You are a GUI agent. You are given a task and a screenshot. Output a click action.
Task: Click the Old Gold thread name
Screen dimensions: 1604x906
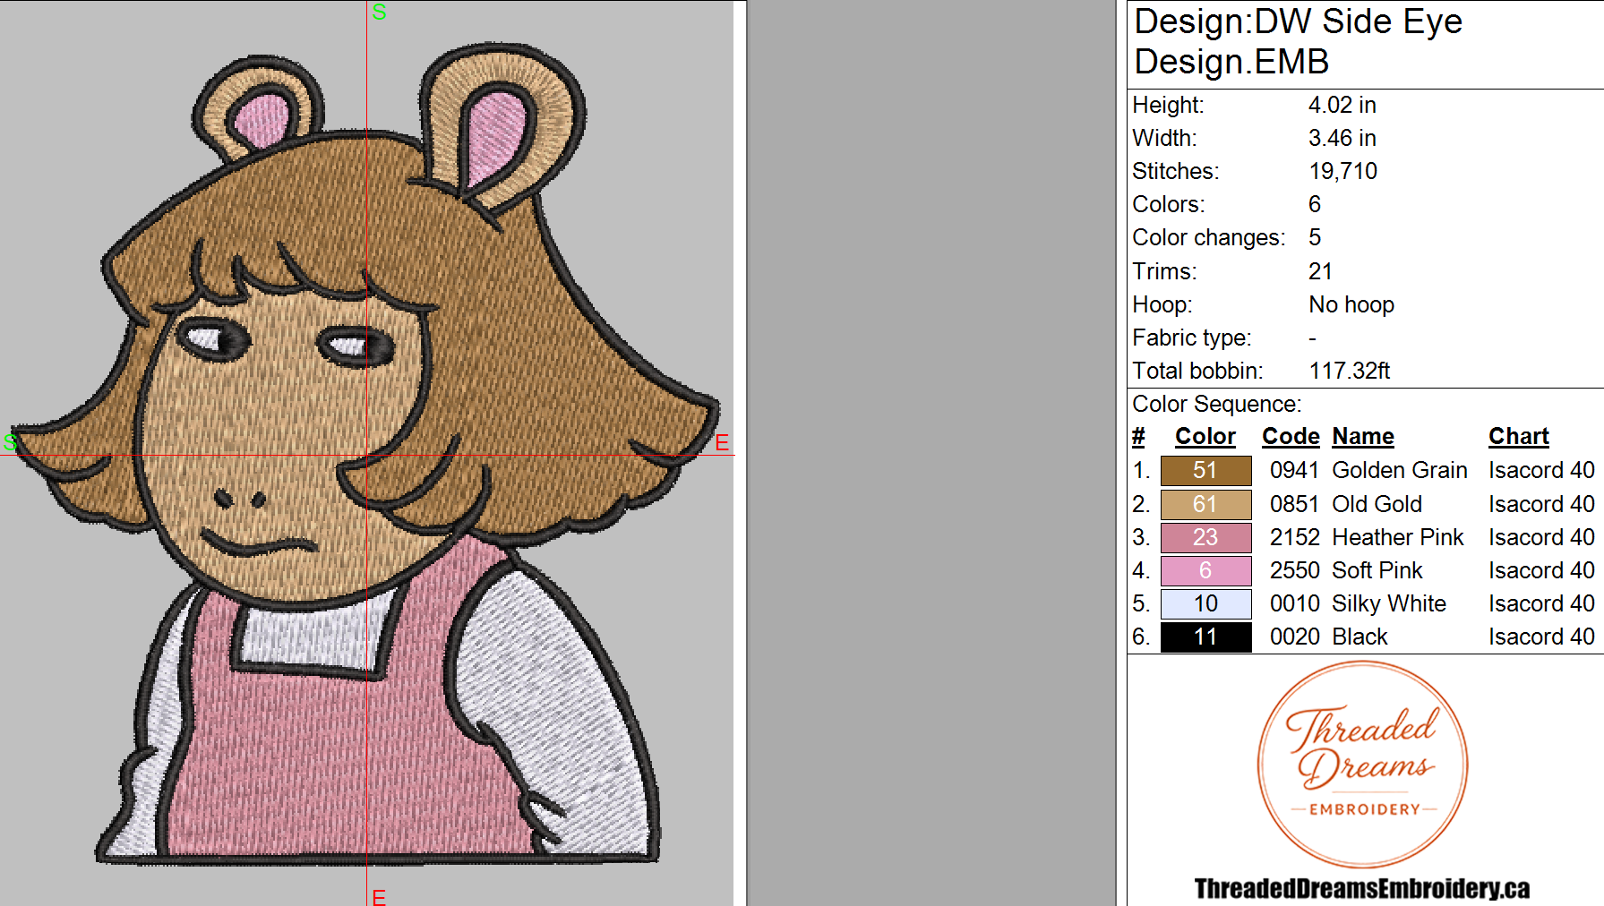point(1377,504)
